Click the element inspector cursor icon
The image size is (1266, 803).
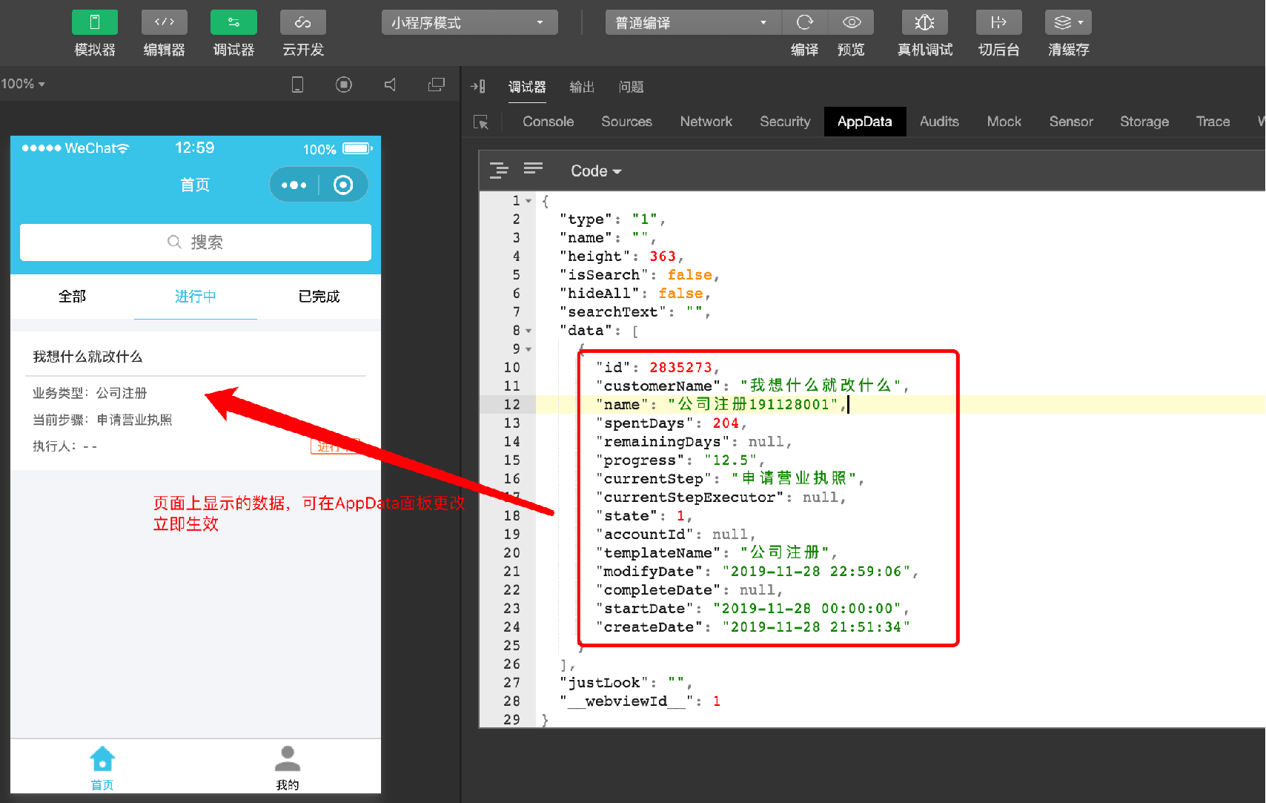[x=481, y=122]
